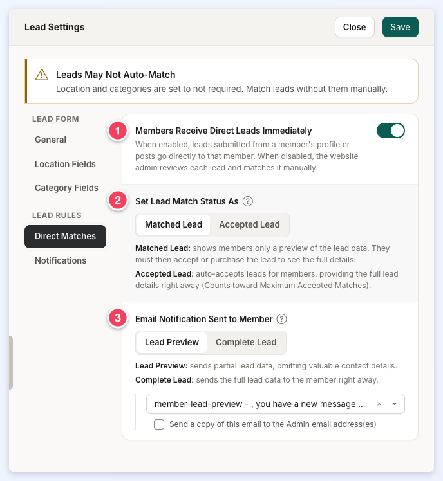Viewport: 443px width, 481px height.
Task: Open the Location Fields section
Action: (65, 164)
